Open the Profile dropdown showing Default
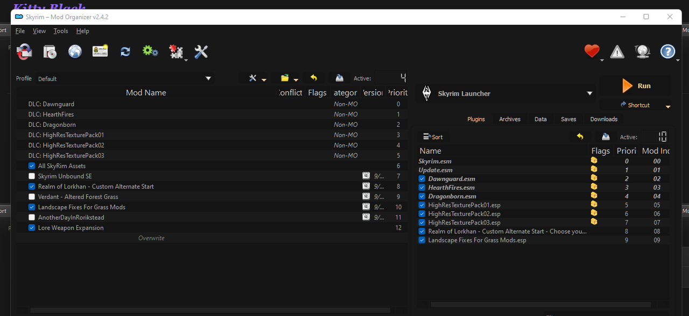This screenshot has height=316, width=689. (125, 78)
